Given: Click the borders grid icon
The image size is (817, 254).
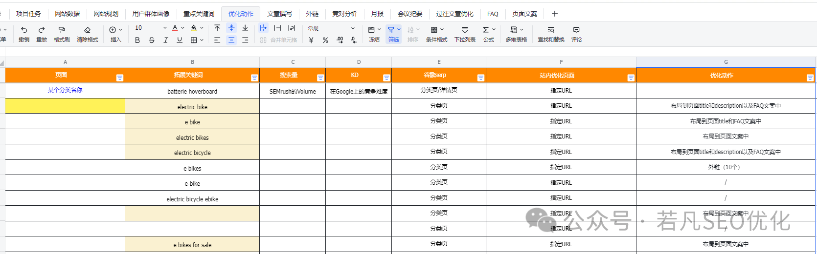Looking at the screenshot, I should (194, 40).
